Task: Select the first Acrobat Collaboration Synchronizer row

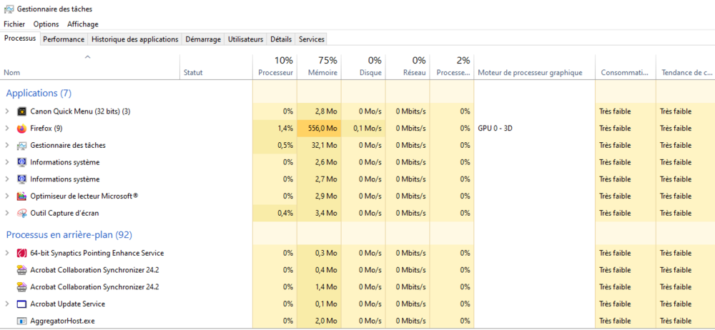Action: [94, 270]
